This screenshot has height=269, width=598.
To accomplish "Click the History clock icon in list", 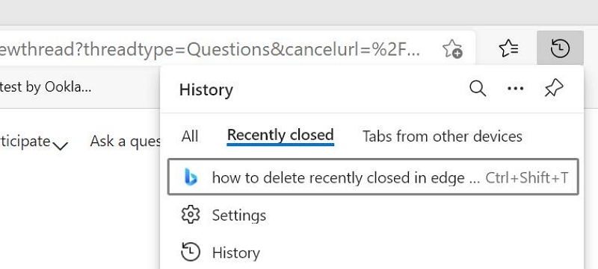I will coord(190,253).
